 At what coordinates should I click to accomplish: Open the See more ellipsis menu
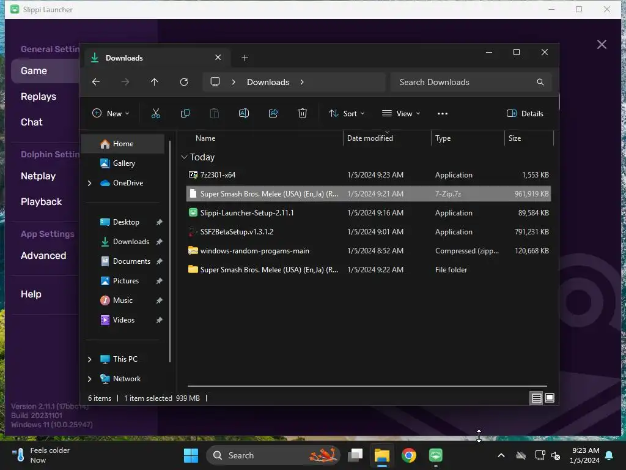point(443,113)
